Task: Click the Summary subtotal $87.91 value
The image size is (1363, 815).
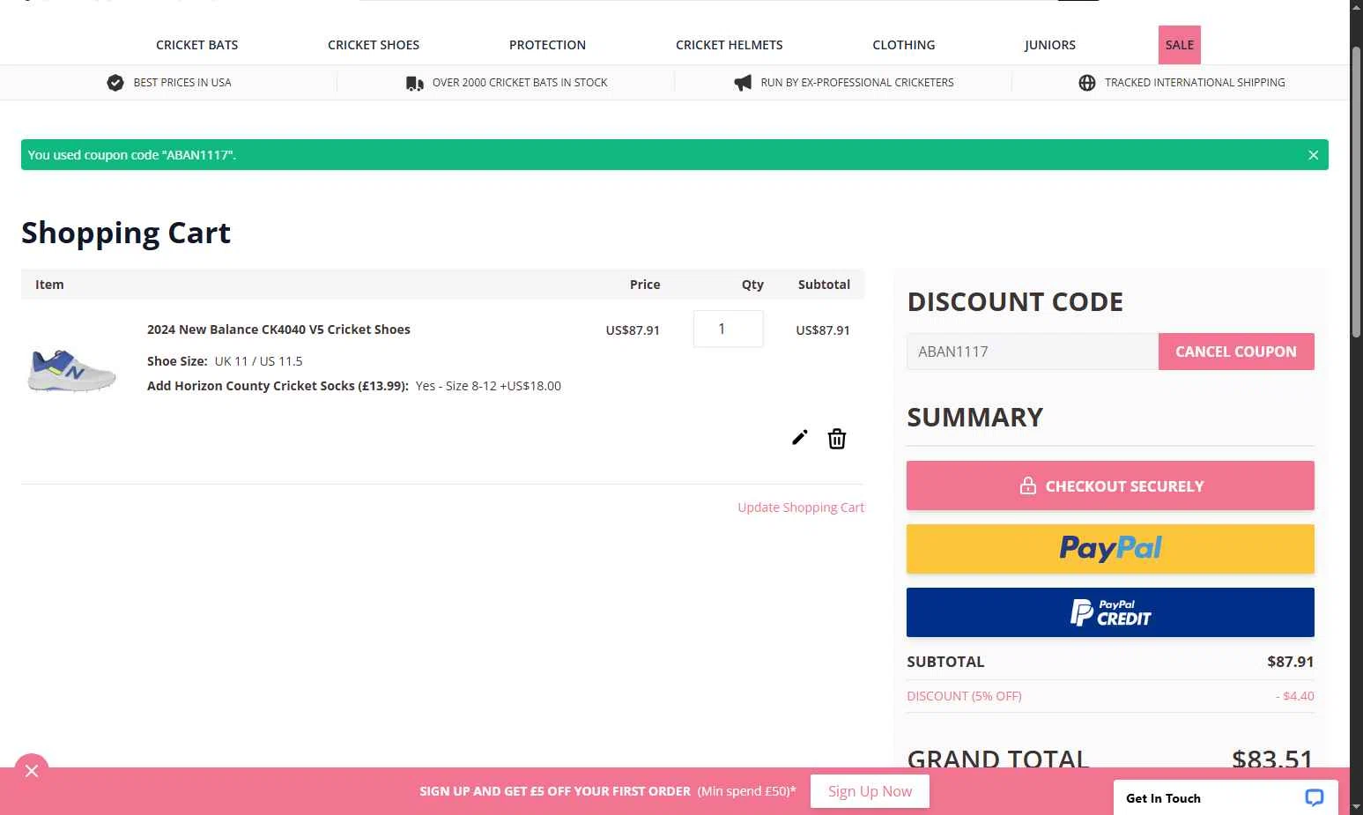Action: coord(1290,662)
